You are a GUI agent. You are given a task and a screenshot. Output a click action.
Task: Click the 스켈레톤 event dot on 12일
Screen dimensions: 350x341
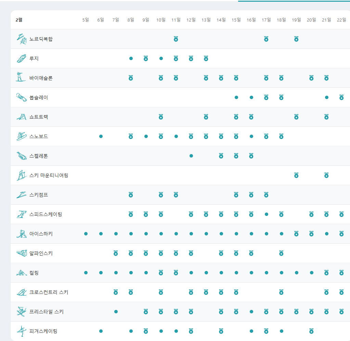(x=191, y=156)
